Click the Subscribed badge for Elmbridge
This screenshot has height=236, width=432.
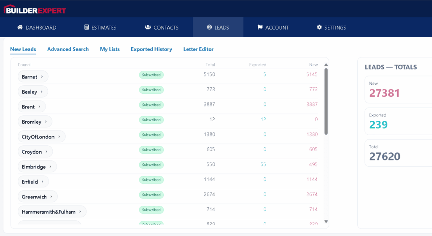coord(151,165)
